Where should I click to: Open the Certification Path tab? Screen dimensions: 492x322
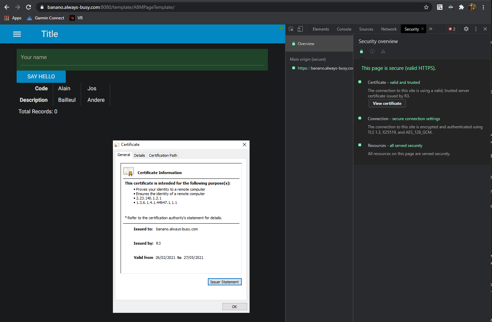click(163, 155)
